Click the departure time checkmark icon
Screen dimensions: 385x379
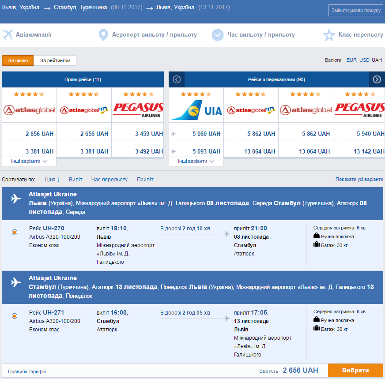pyautogui.click(x=218, y=35)
